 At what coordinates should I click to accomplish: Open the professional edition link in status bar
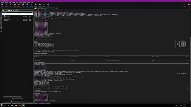point(44,103)
